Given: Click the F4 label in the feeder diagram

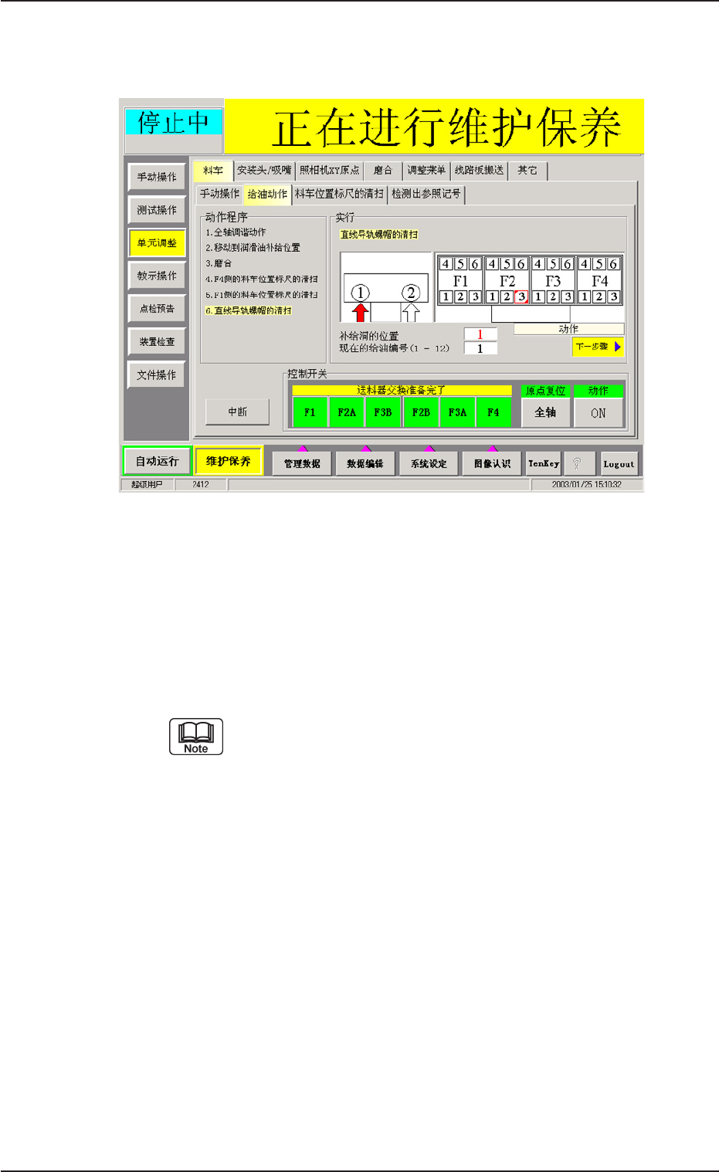Looking at the screenshot, I should (x=599, y=281).
